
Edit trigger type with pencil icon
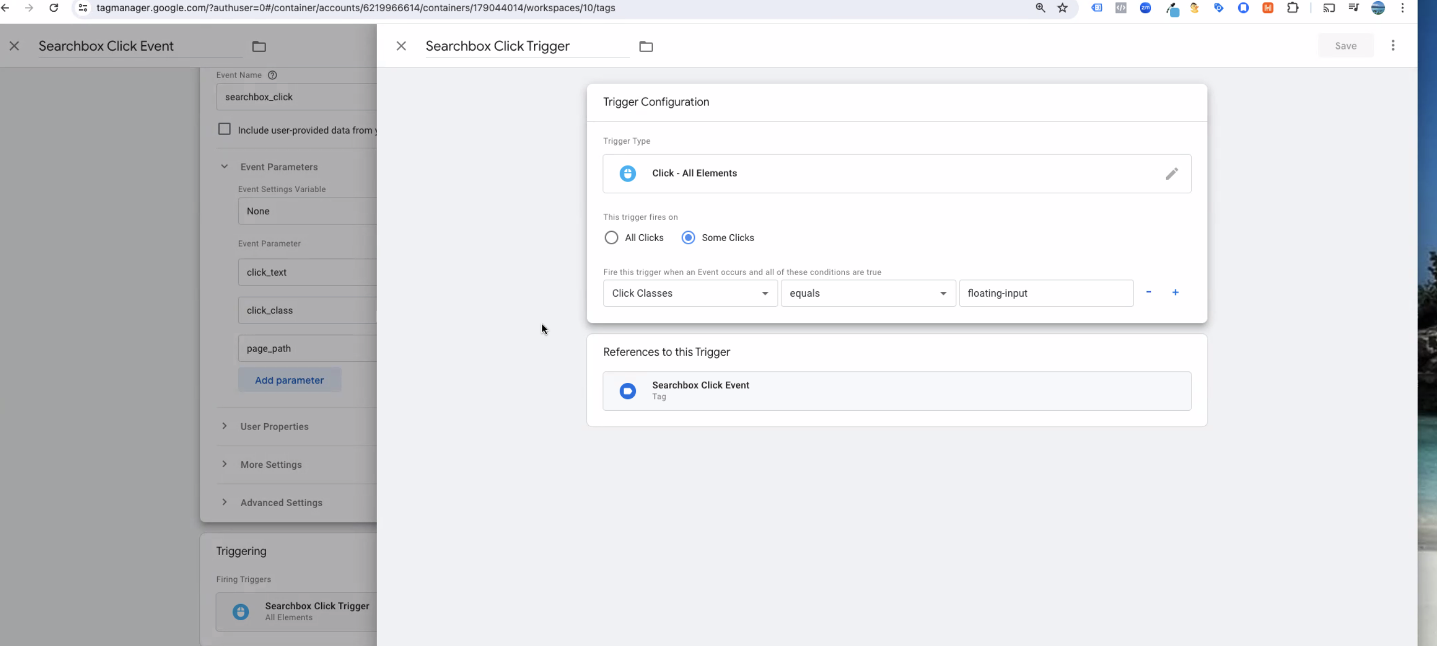pos(1172,173)
